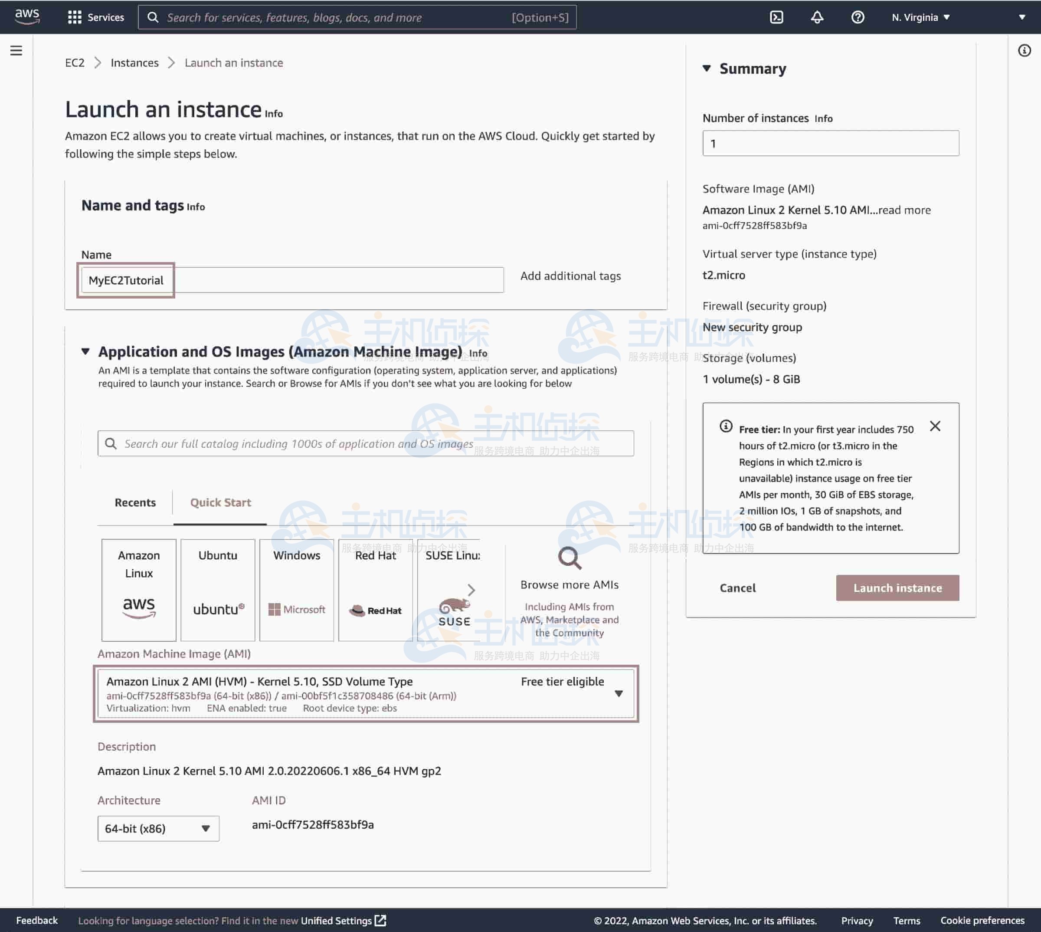Open the left navigation hamburger menu
Image resolution: width=1041 pixels, height=932 pixels.
coord(16,51)
